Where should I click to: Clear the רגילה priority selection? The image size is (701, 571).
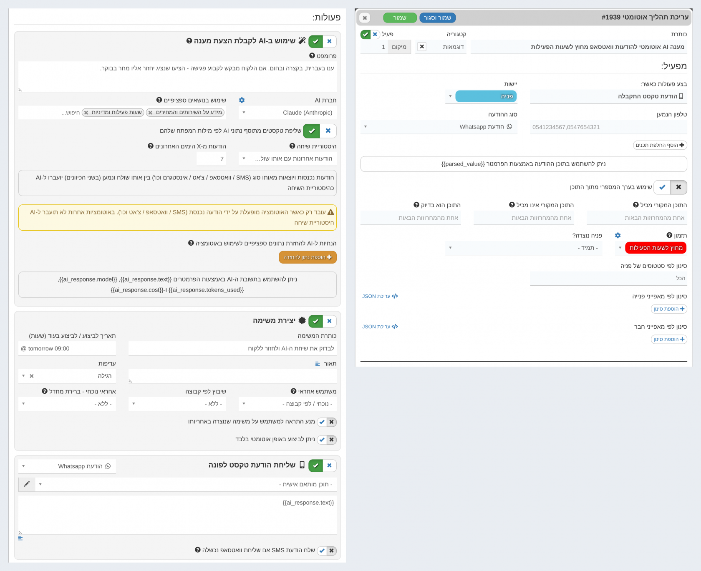point(32,376)
